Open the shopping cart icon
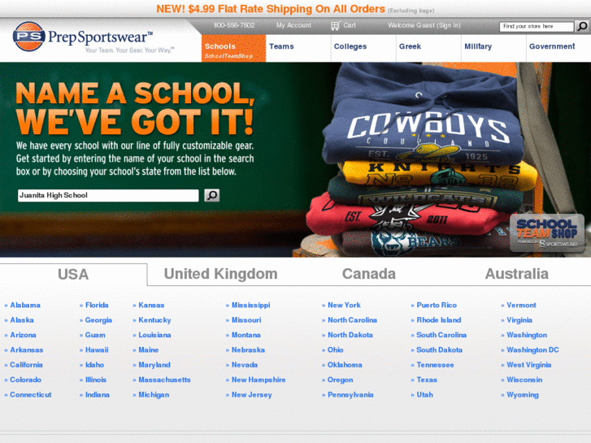The height and width of the screenshot is (443, 591). tap(335, 25)
